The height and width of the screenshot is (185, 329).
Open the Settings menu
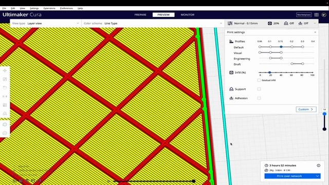(x=34, y=8)
